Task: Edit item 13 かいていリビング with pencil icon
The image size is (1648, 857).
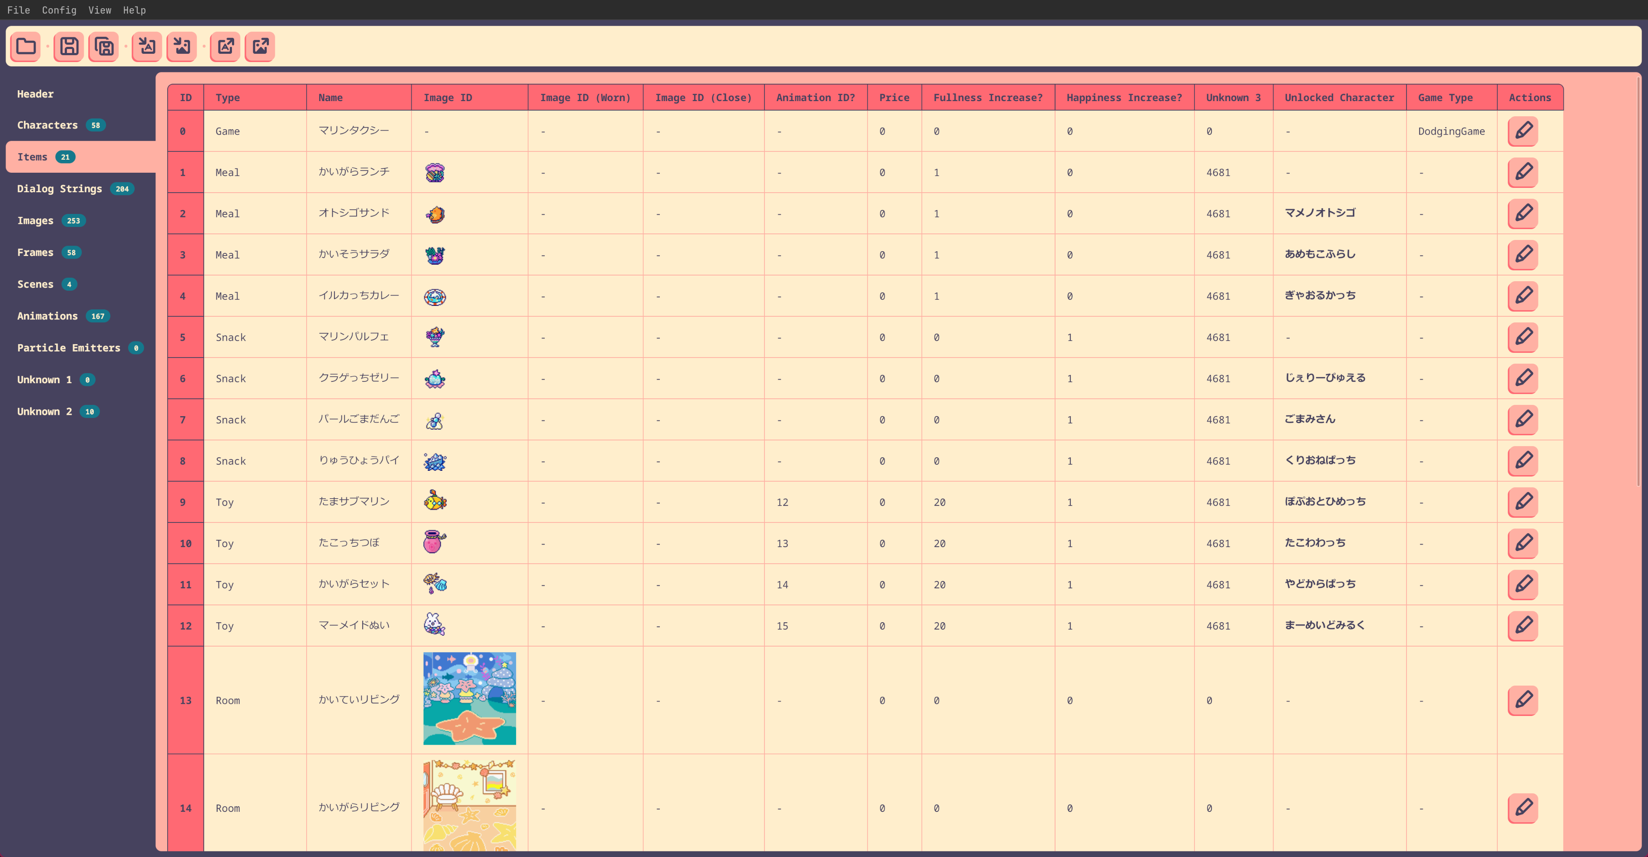Action: [1523, 700]
